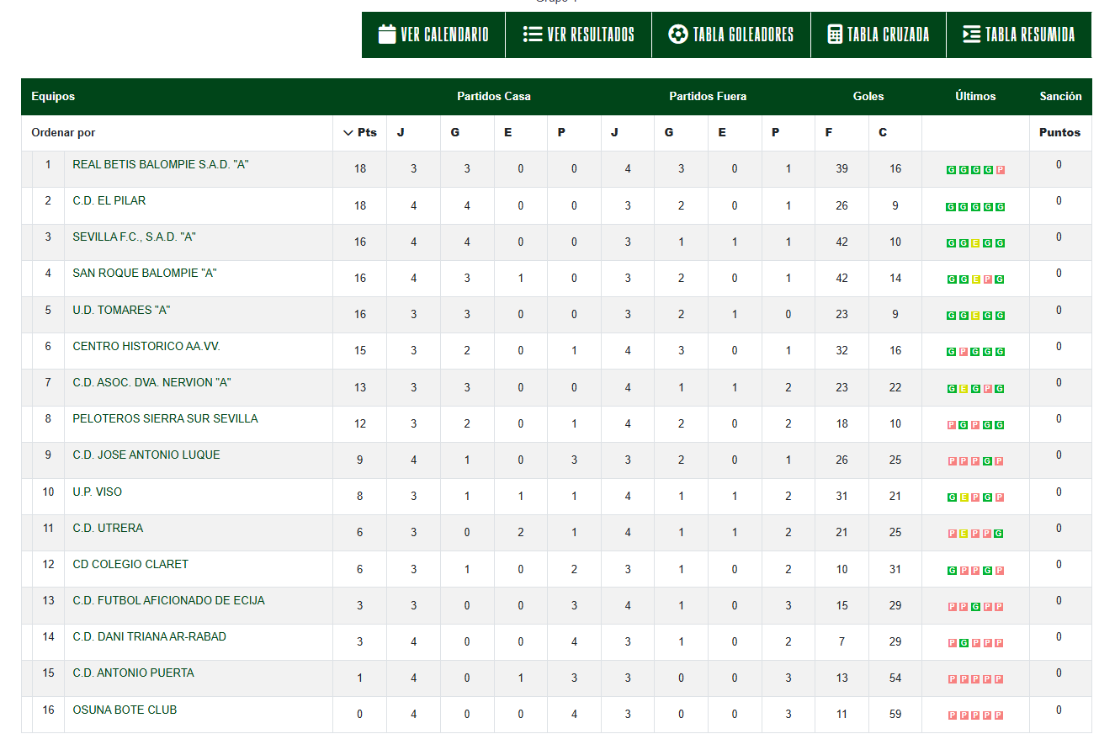Open team C.D. El Pilar
Image resolution: width=1099 pixels, height=734 pixels.
point(109,201)
